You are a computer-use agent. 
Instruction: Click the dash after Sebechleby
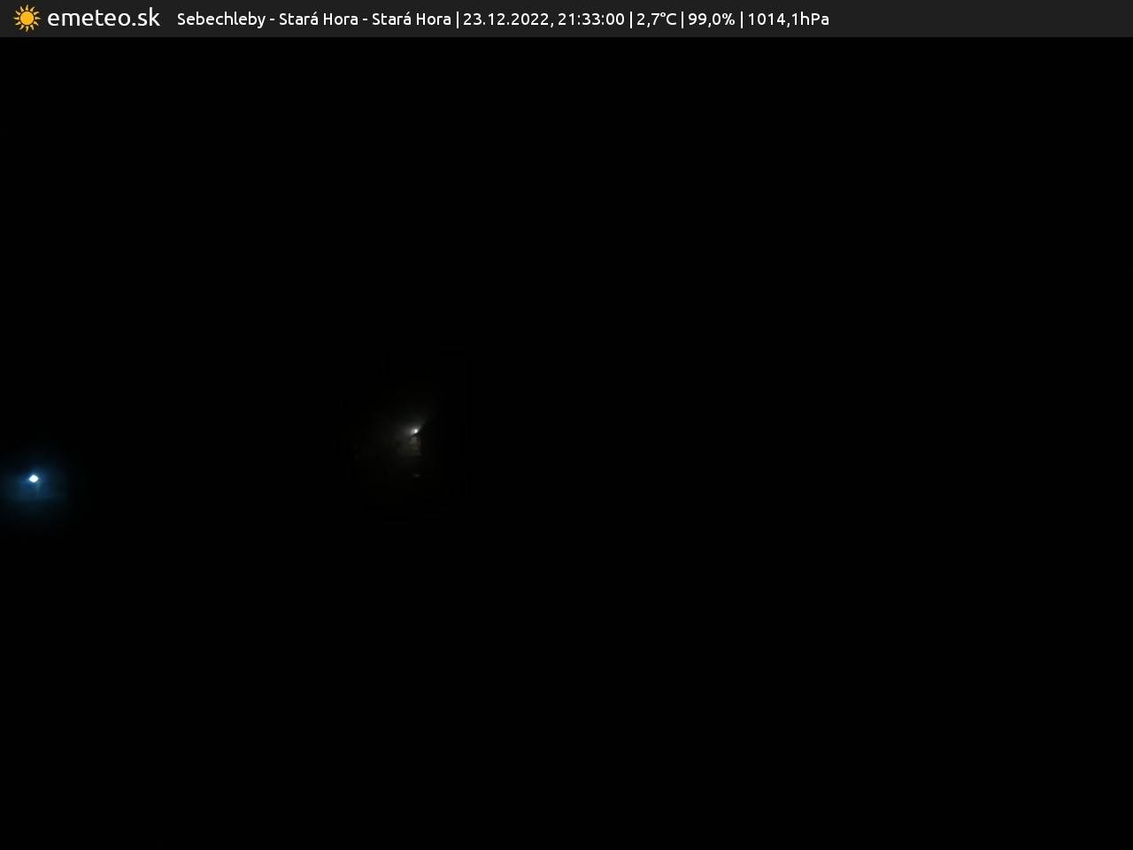point(272,19)
